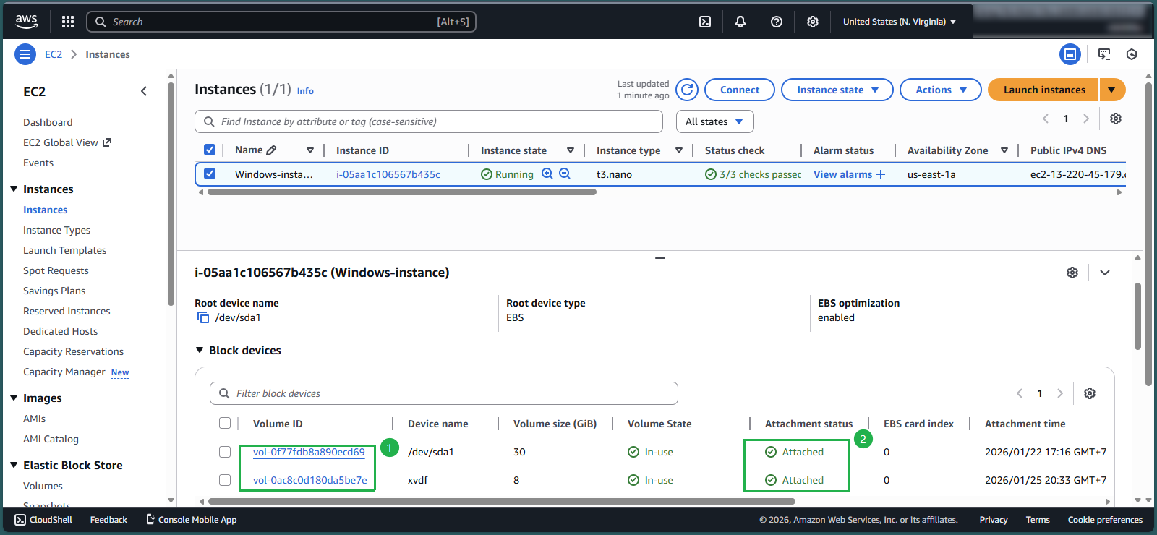Focus the Filter block devices input
Viewport: 1157px width, 535px height.
click(444, 393)
